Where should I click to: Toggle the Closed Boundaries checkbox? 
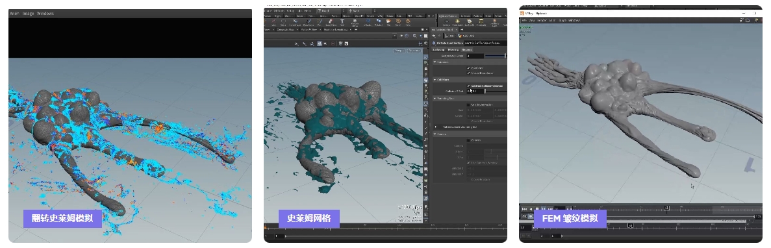(x=468, y=73)
